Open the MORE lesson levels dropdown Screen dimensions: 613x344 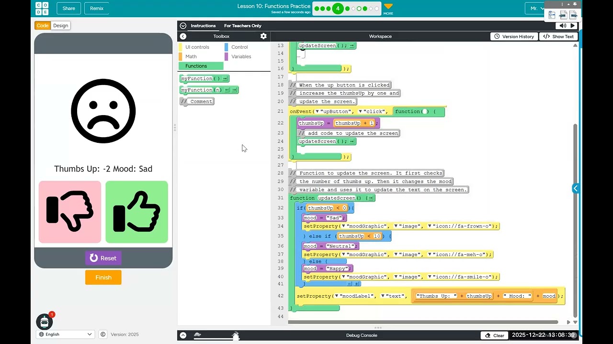388,9
